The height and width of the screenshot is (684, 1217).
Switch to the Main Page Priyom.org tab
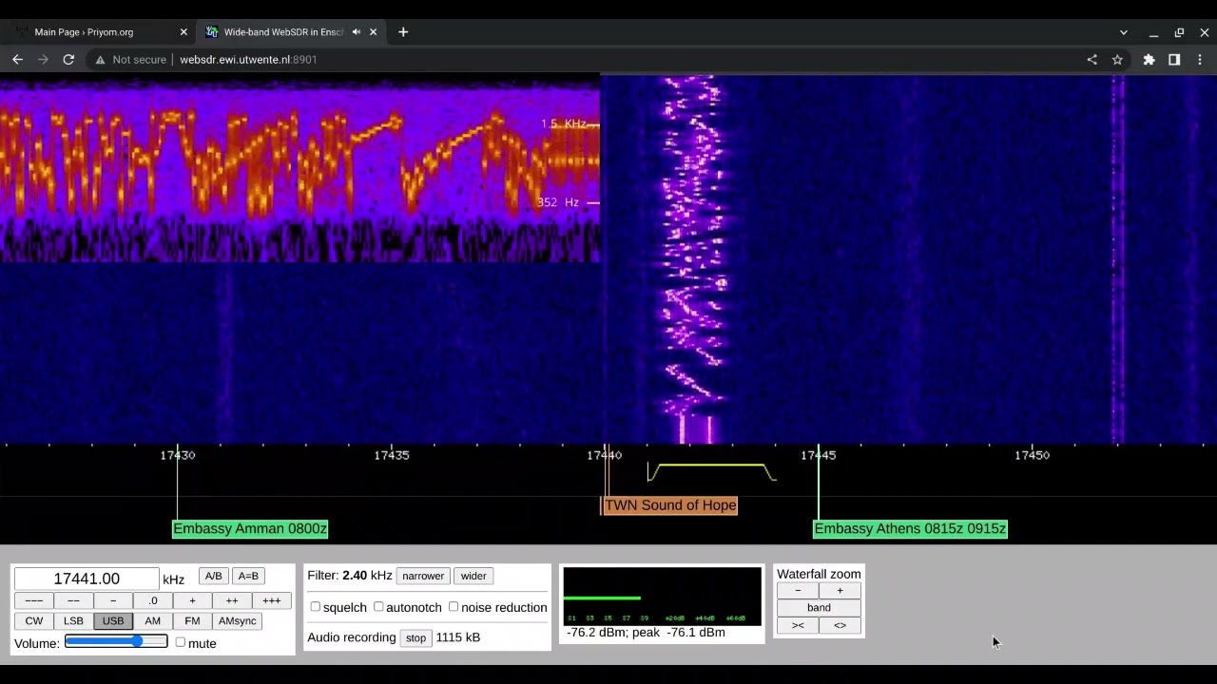point(100,31)
